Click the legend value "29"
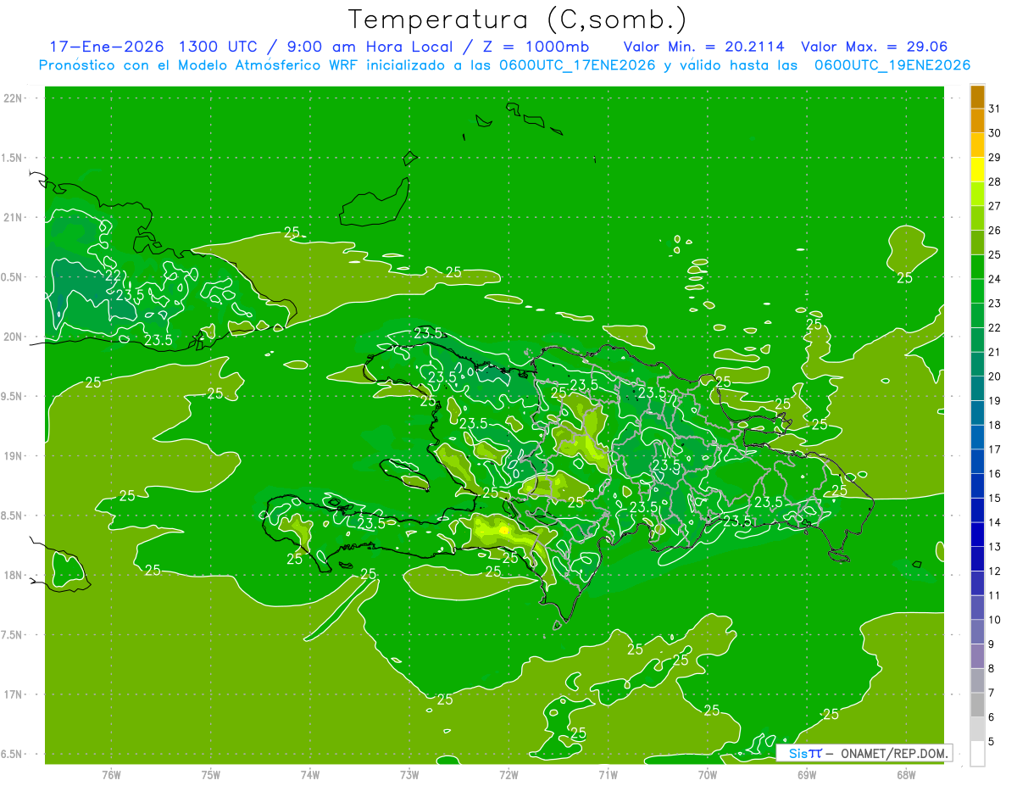 [995, 157]
